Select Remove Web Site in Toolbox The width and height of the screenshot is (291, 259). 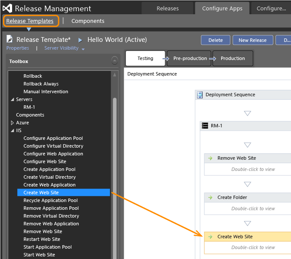coord(43,232)
